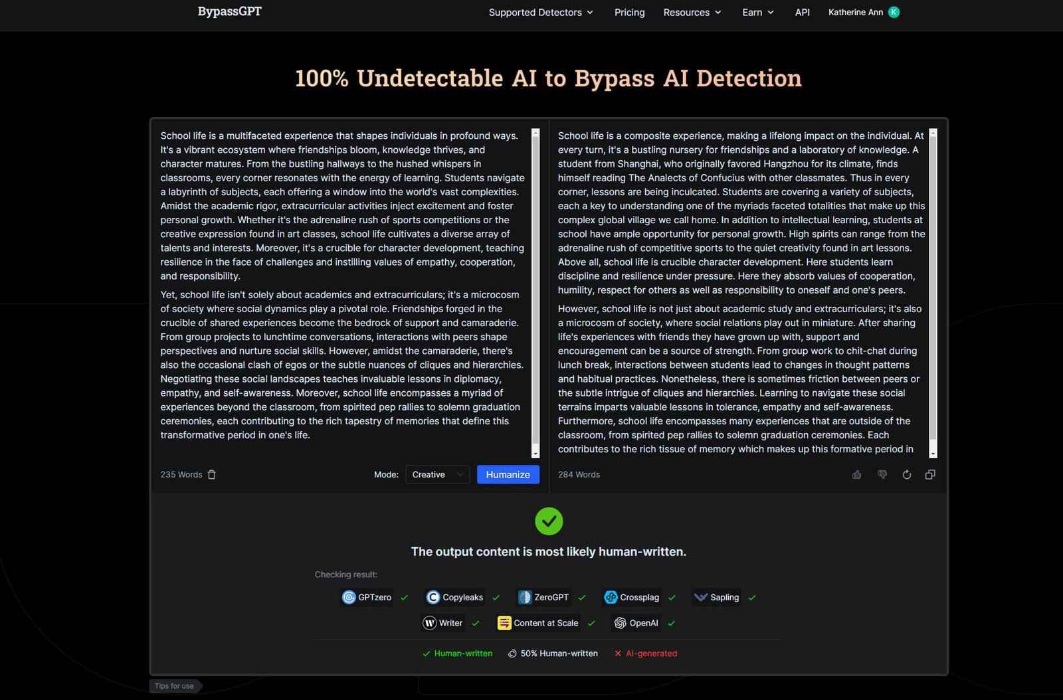The image size is (1063, 700).
Task: Click the OpenAI detector icon
Action: [x=621, y=623]
